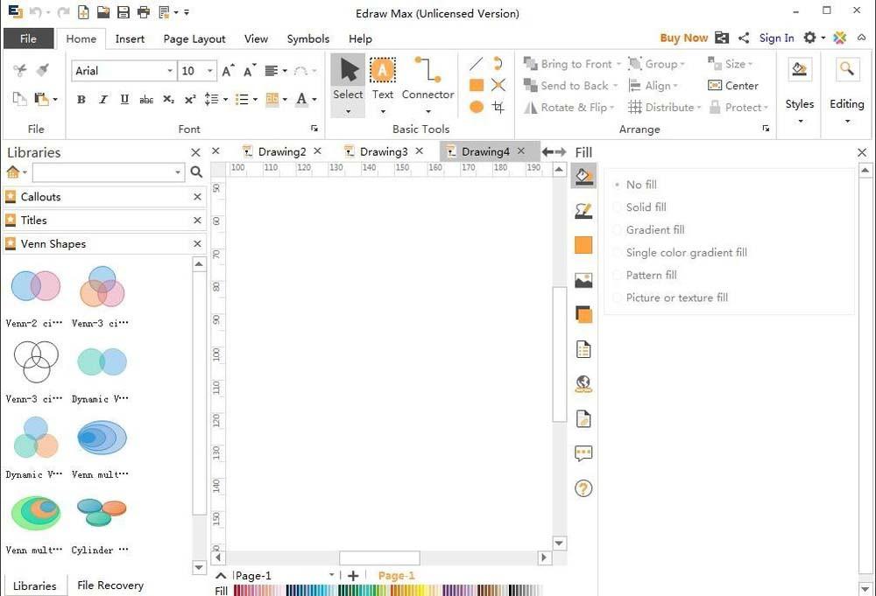
Task: Pick the rectangle shape tool
Action: click(x=477, y=85)
